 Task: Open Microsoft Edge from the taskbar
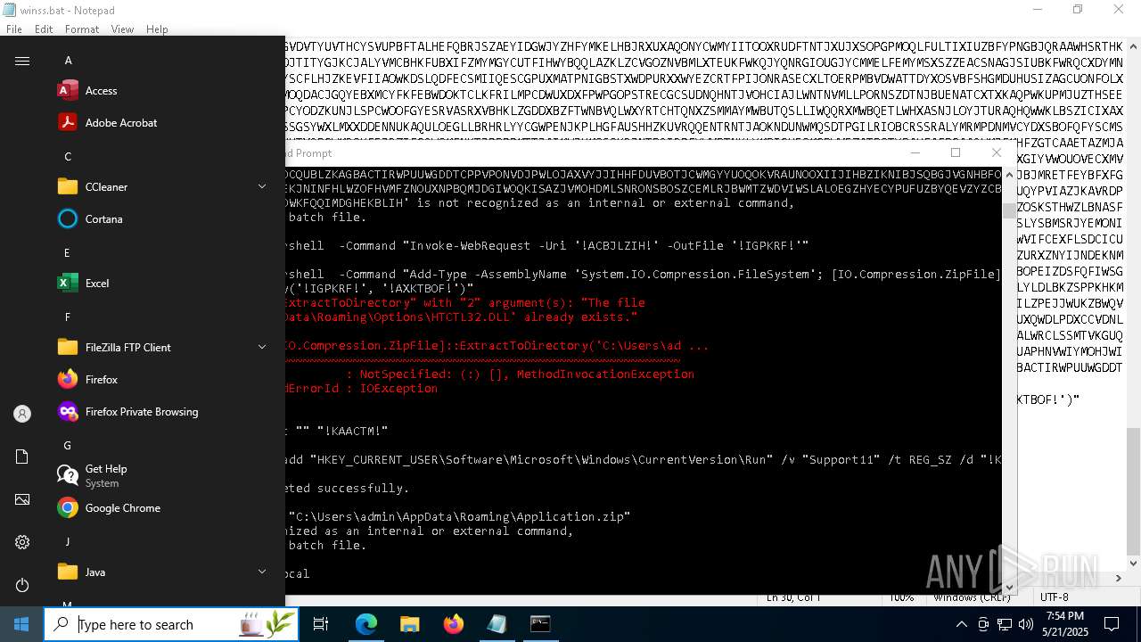point(366,624)
